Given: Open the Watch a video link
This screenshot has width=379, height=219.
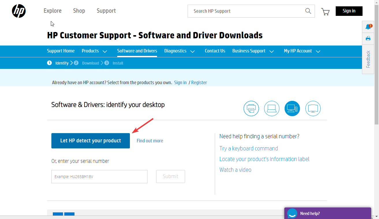Looking at the screenshot, I should (x=235, y=170).
